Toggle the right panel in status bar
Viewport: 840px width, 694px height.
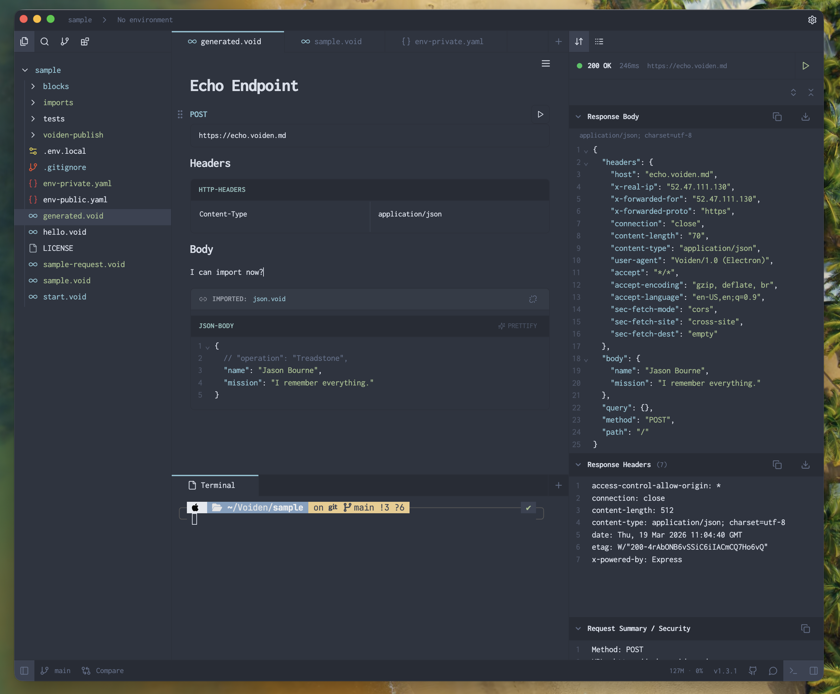(x=813, y=671)
